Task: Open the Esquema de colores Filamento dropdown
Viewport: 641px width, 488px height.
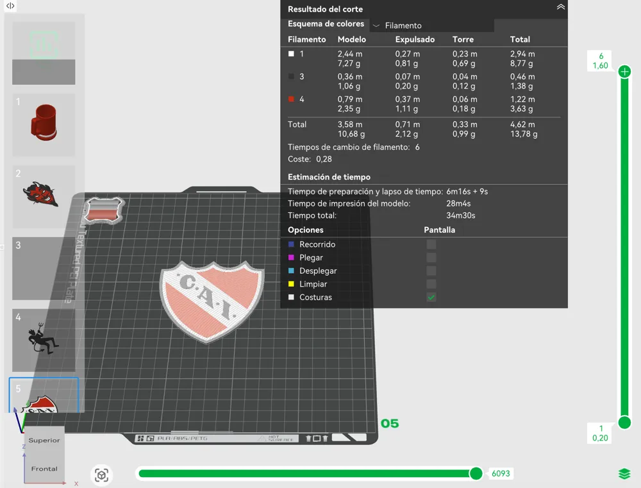Action: tap(431, 26)
